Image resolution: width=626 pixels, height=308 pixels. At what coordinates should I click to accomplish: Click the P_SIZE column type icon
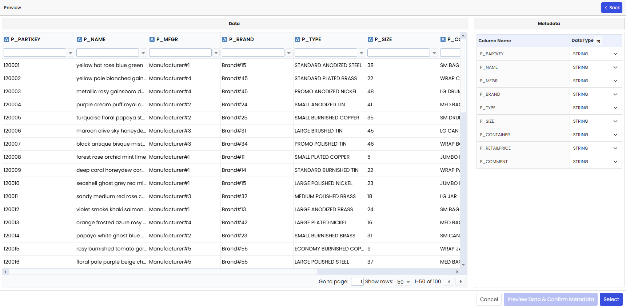370,39
